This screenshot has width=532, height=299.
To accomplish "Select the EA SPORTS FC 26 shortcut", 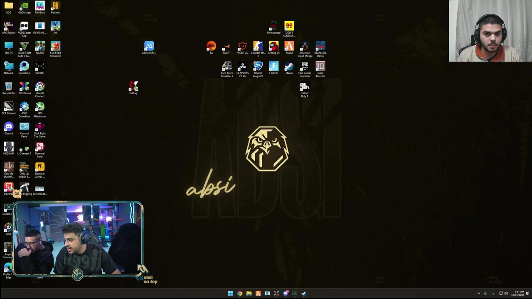I will (x=242, y=69).
